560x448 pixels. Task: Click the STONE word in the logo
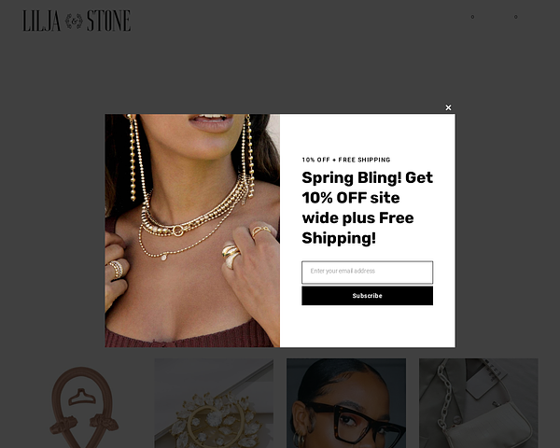coord(108,21)
